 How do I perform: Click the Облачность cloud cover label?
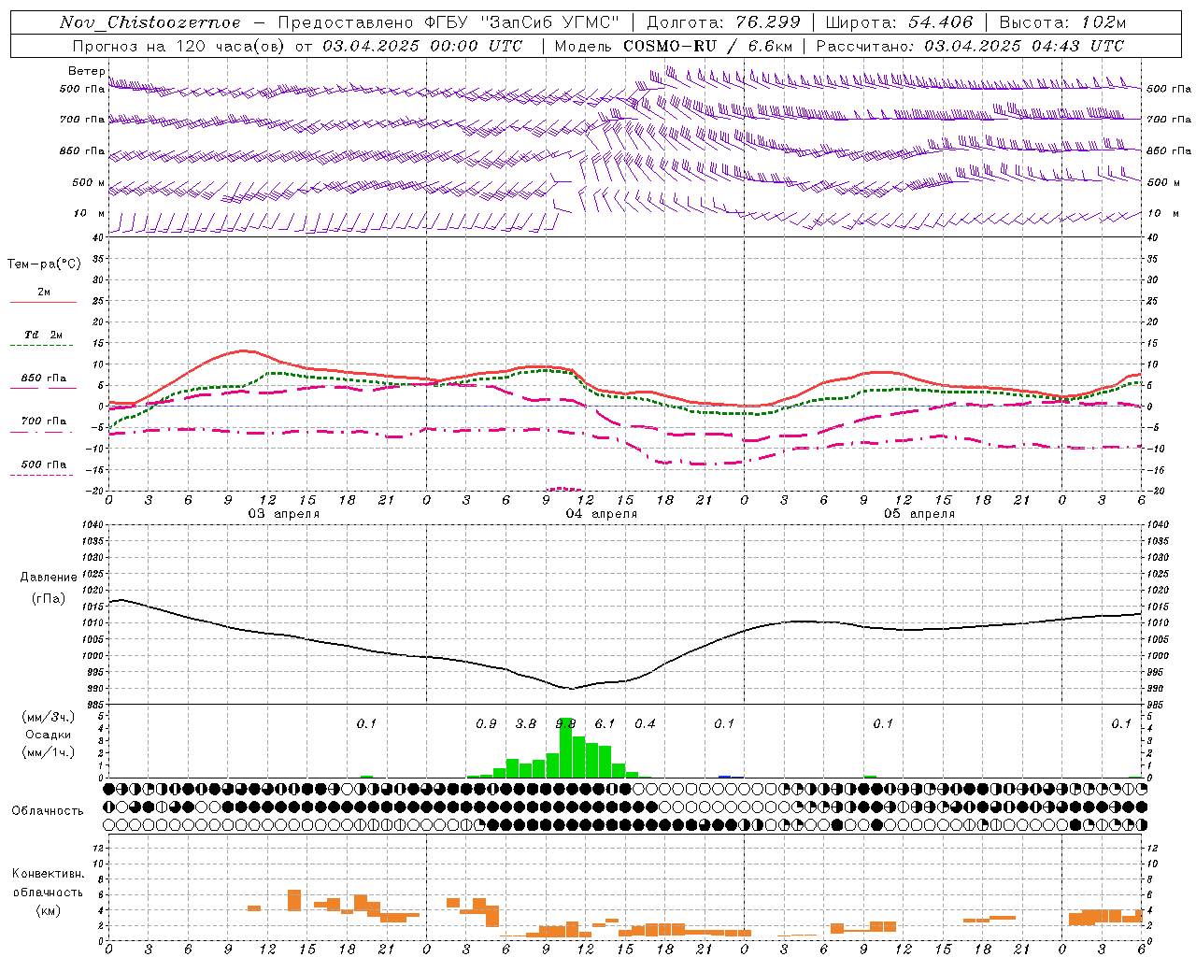(48, 811)
